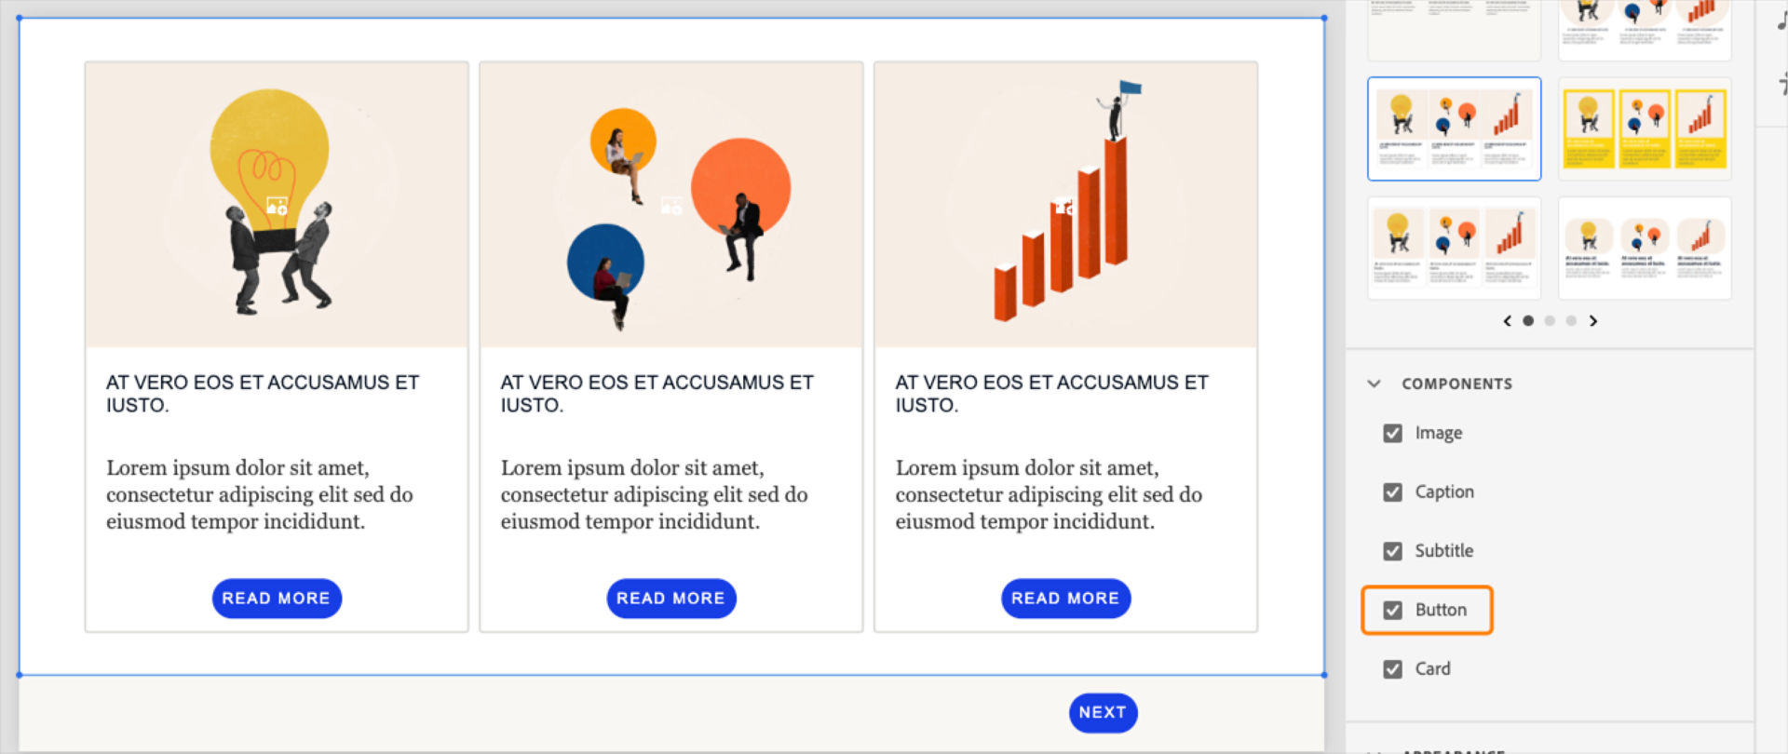Click the blue NEXT button
This screenshot has height=754, width=1788.
(x=1103, y=713)
